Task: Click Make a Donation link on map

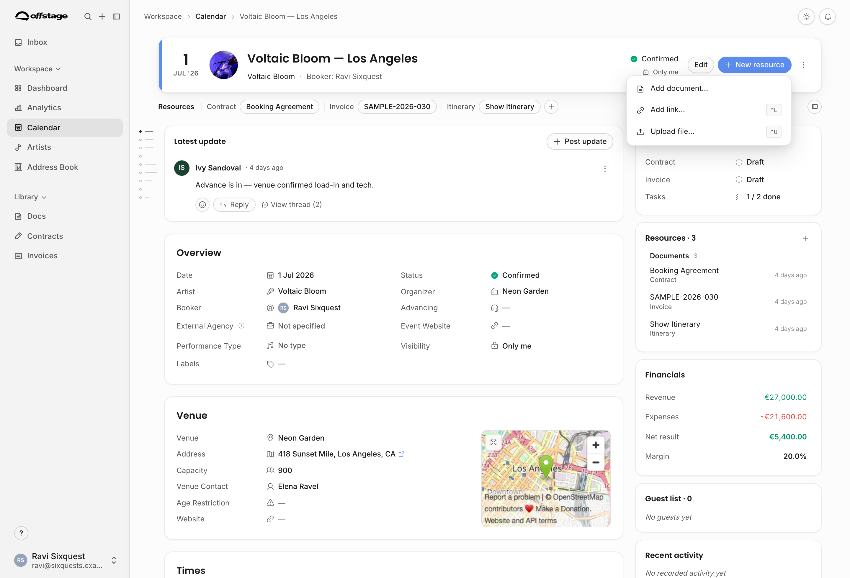Action: [x=563, y=509]
